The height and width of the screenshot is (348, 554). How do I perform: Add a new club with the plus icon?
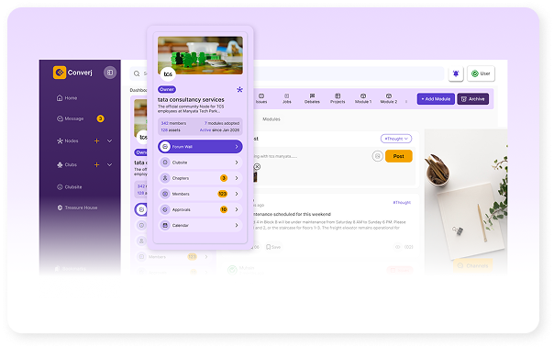pyautogui.click(x=96, y=164)
